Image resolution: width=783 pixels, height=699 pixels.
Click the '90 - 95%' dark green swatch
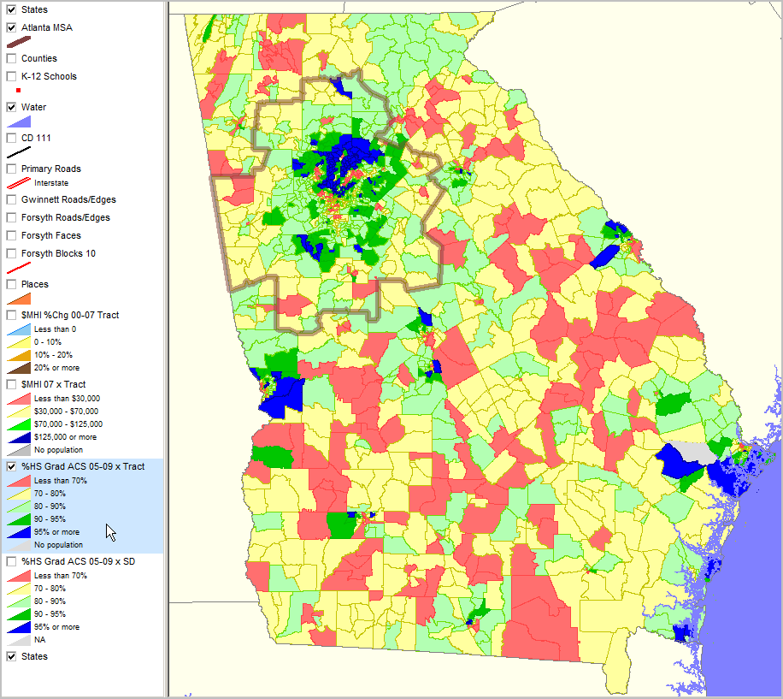point(19,518)
